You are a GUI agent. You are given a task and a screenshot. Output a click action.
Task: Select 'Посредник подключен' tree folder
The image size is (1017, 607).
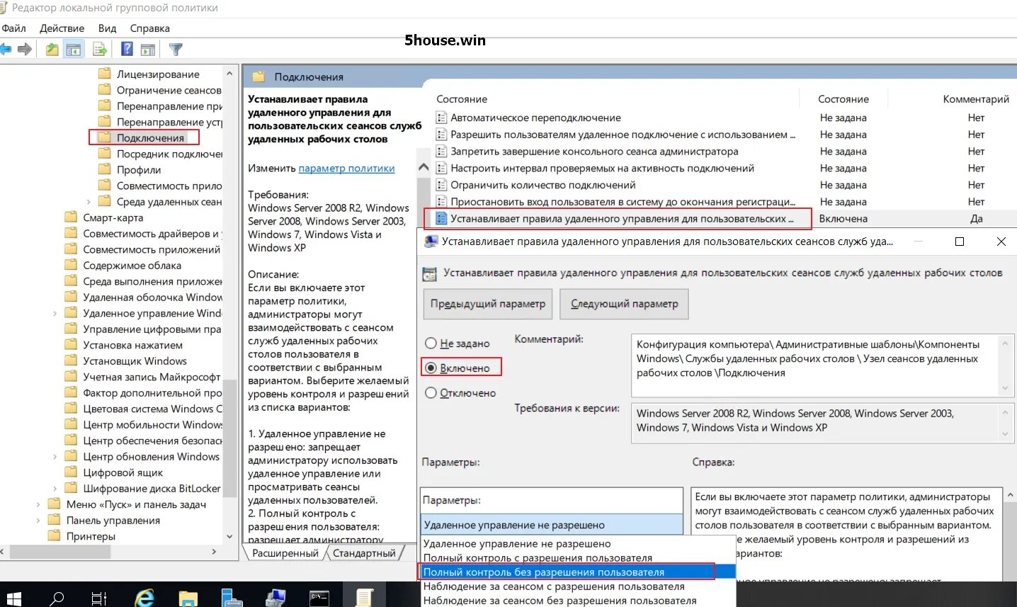(x=169, y=154)
